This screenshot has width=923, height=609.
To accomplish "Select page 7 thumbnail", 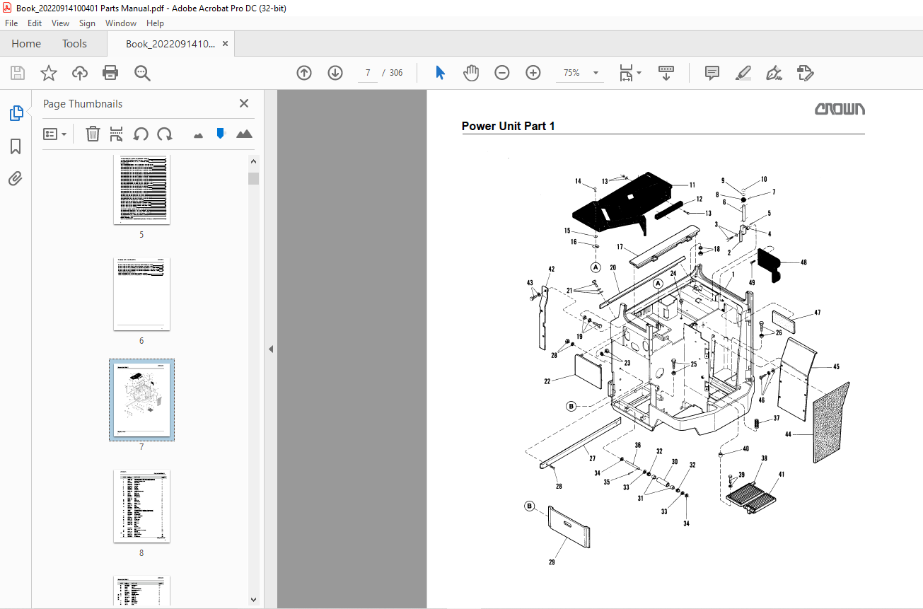I will pos(141,400).
